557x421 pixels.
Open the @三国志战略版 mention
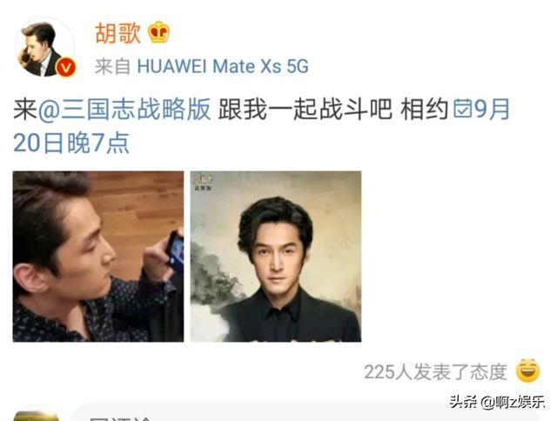pos(124,110)
